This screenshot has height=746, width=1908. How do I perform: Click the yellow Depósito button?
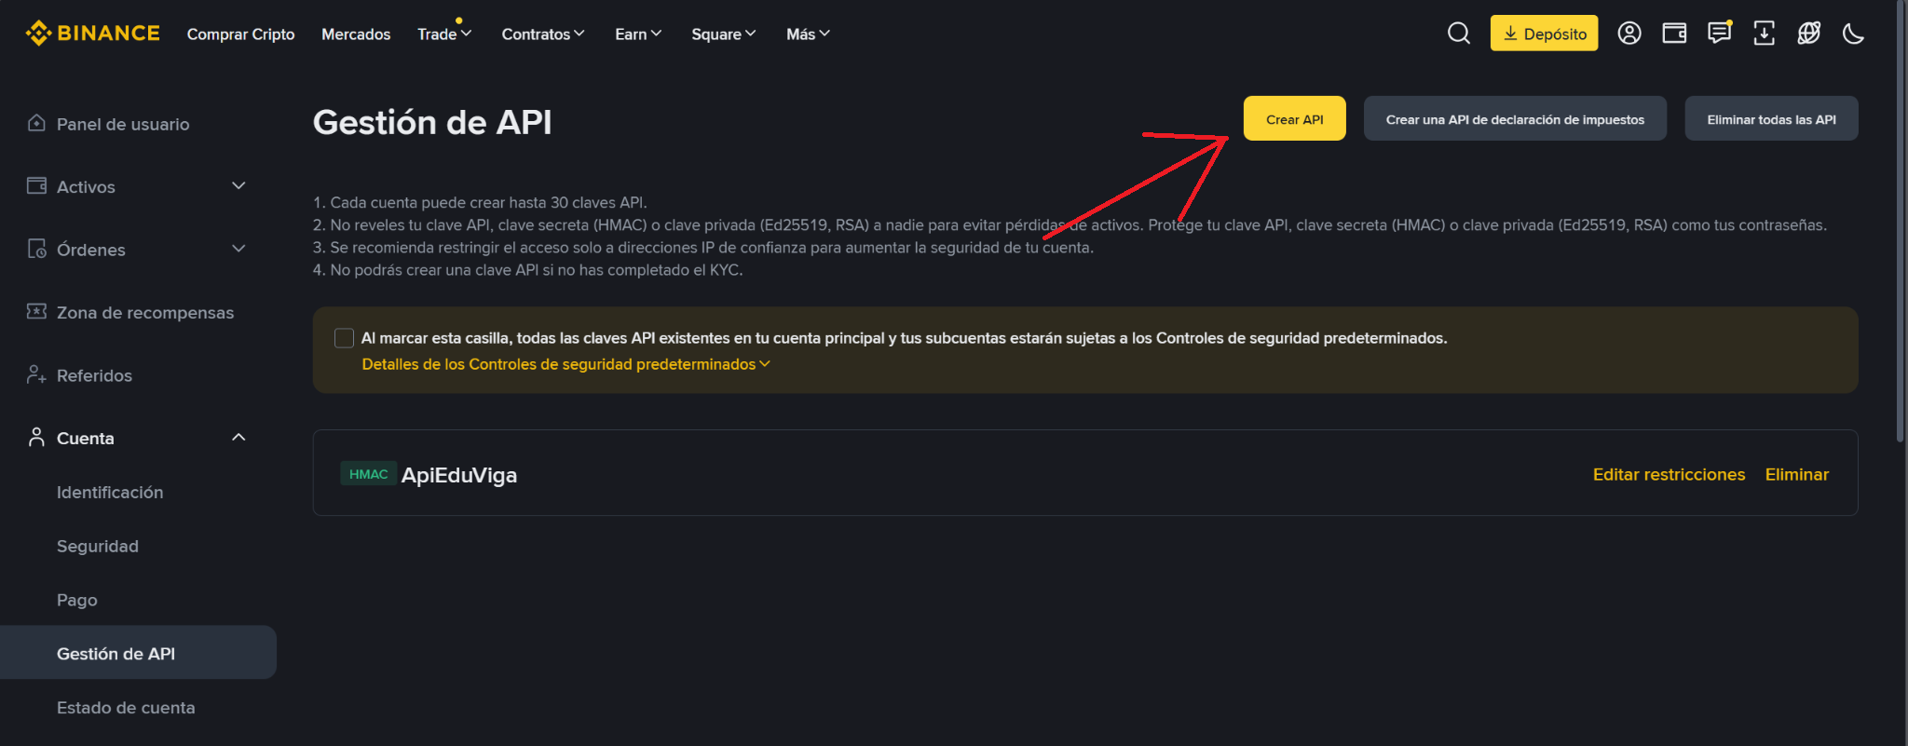click(1544, 34)
